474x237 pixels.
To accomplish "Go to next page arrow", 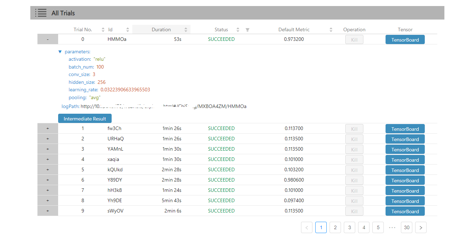I will [x=421, y=227].
